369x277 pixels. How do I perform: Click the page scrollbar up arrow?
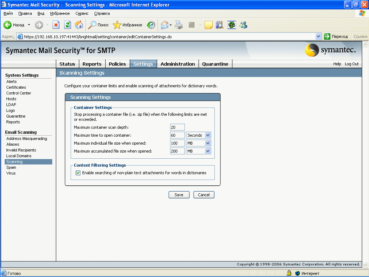click(x=365, y=44)
